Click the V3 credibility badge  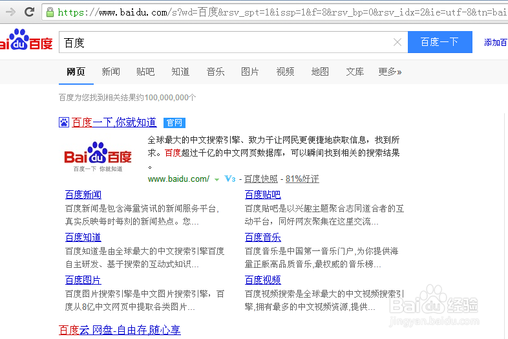pyautogui.click(x=229, y=179)
